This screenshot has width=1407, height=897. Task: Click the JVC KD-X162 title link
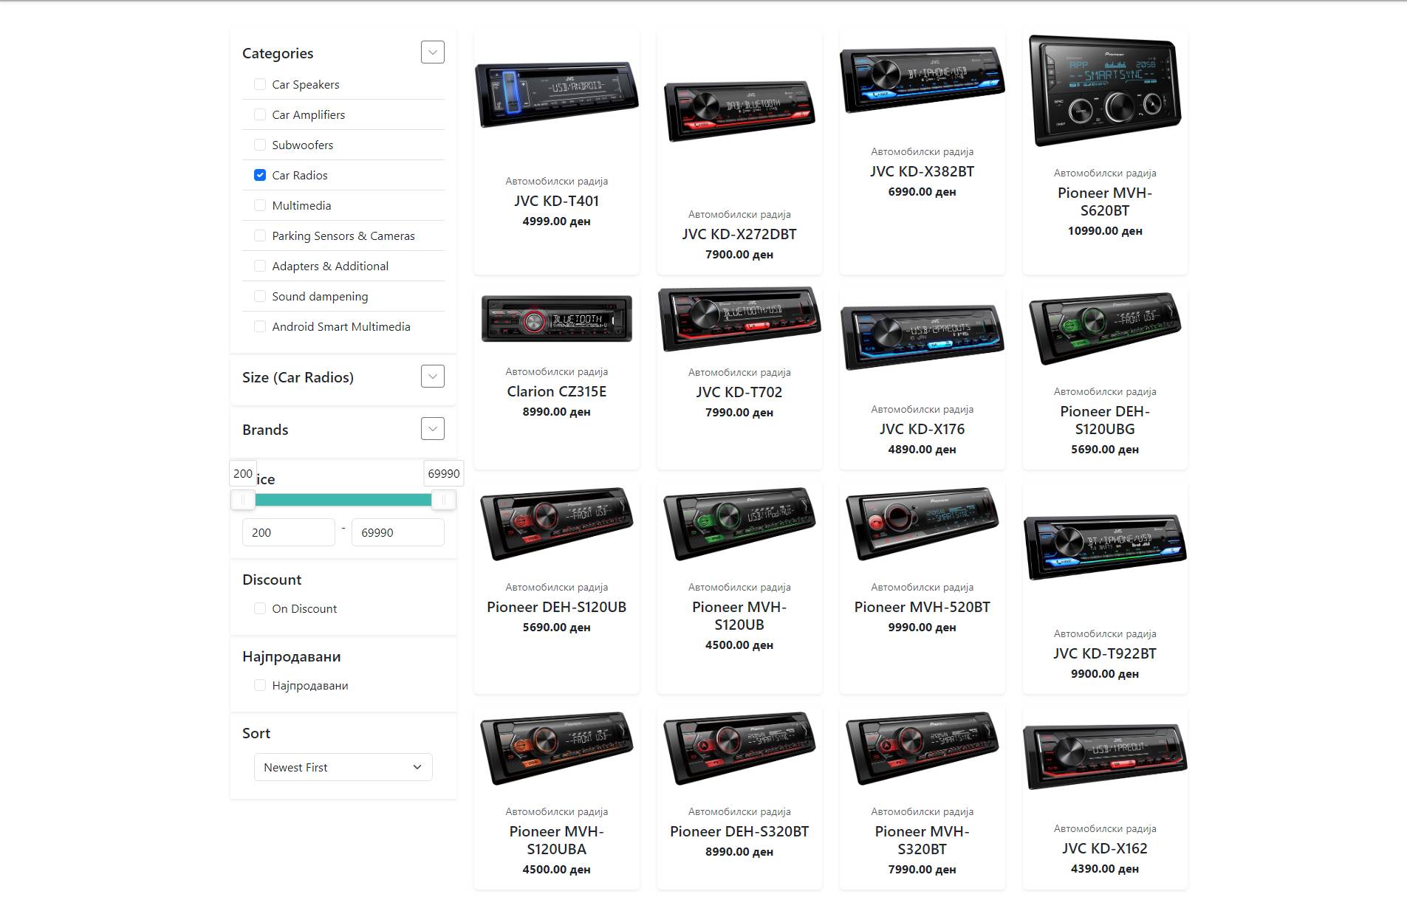[1105, 848]
